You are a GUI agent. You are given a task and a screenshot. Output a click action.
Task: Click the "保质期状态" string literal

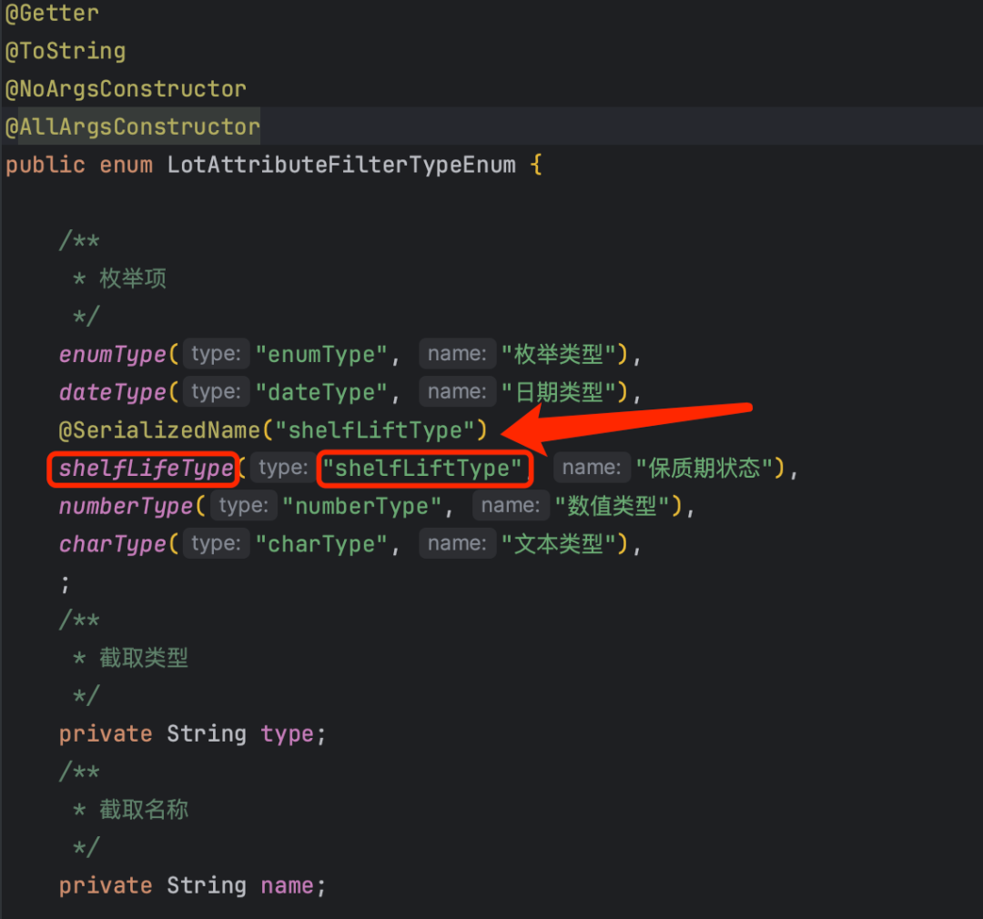pos(704,469)
